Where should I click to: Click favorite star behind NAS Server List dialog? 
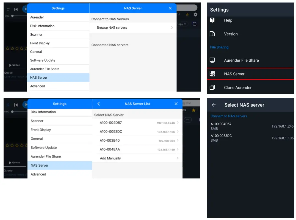pyautogui.click(x=193, y=110)
